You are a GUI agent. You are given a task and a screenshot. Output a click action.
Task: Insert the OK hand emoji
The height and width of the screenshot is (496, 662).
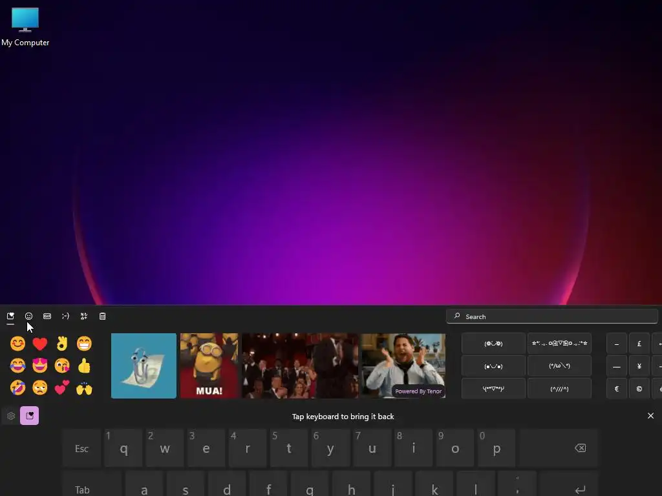tap(62, 344)
